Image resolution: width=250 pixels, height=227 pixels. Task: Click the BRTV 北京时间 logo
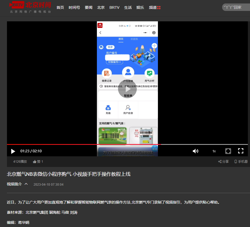30,7
